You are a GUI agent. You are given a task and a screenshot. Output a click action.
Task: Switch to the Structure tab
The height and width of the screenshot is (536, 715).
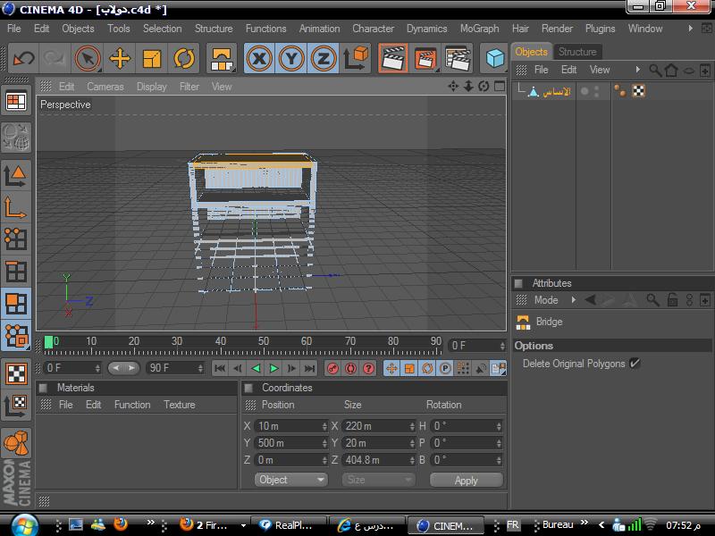point(577,52)
